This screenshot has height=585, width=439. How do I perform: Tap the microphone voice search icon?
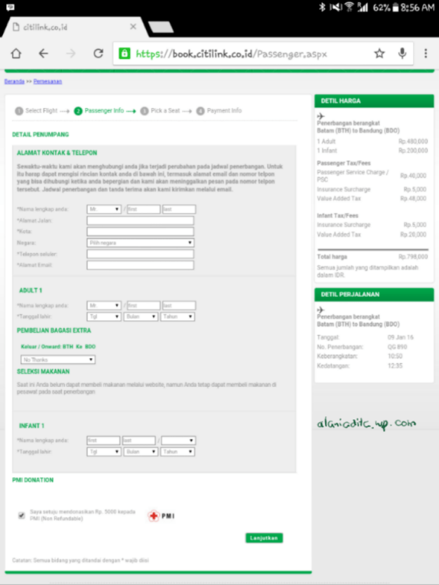tap(402, 53)
